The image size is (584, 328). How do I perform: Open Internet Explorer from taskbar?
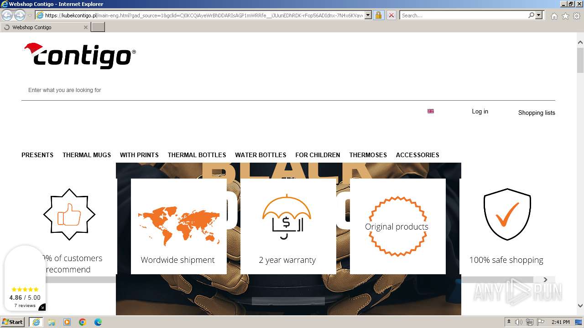tap(36, 322)
